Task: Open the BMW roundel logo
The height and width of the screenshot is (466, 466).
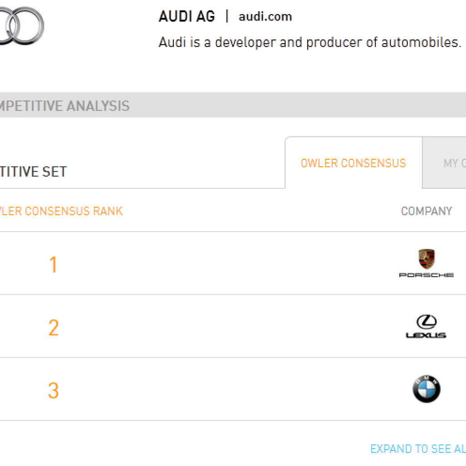Action: 426,390
